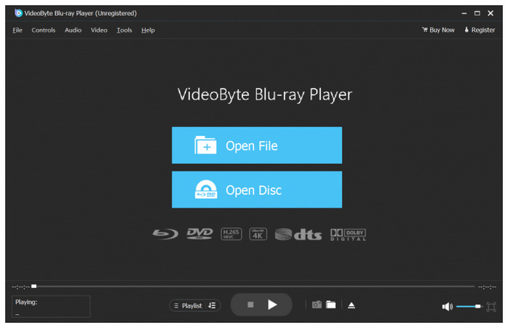Stop playback with the stop button

tap(250, 305)
